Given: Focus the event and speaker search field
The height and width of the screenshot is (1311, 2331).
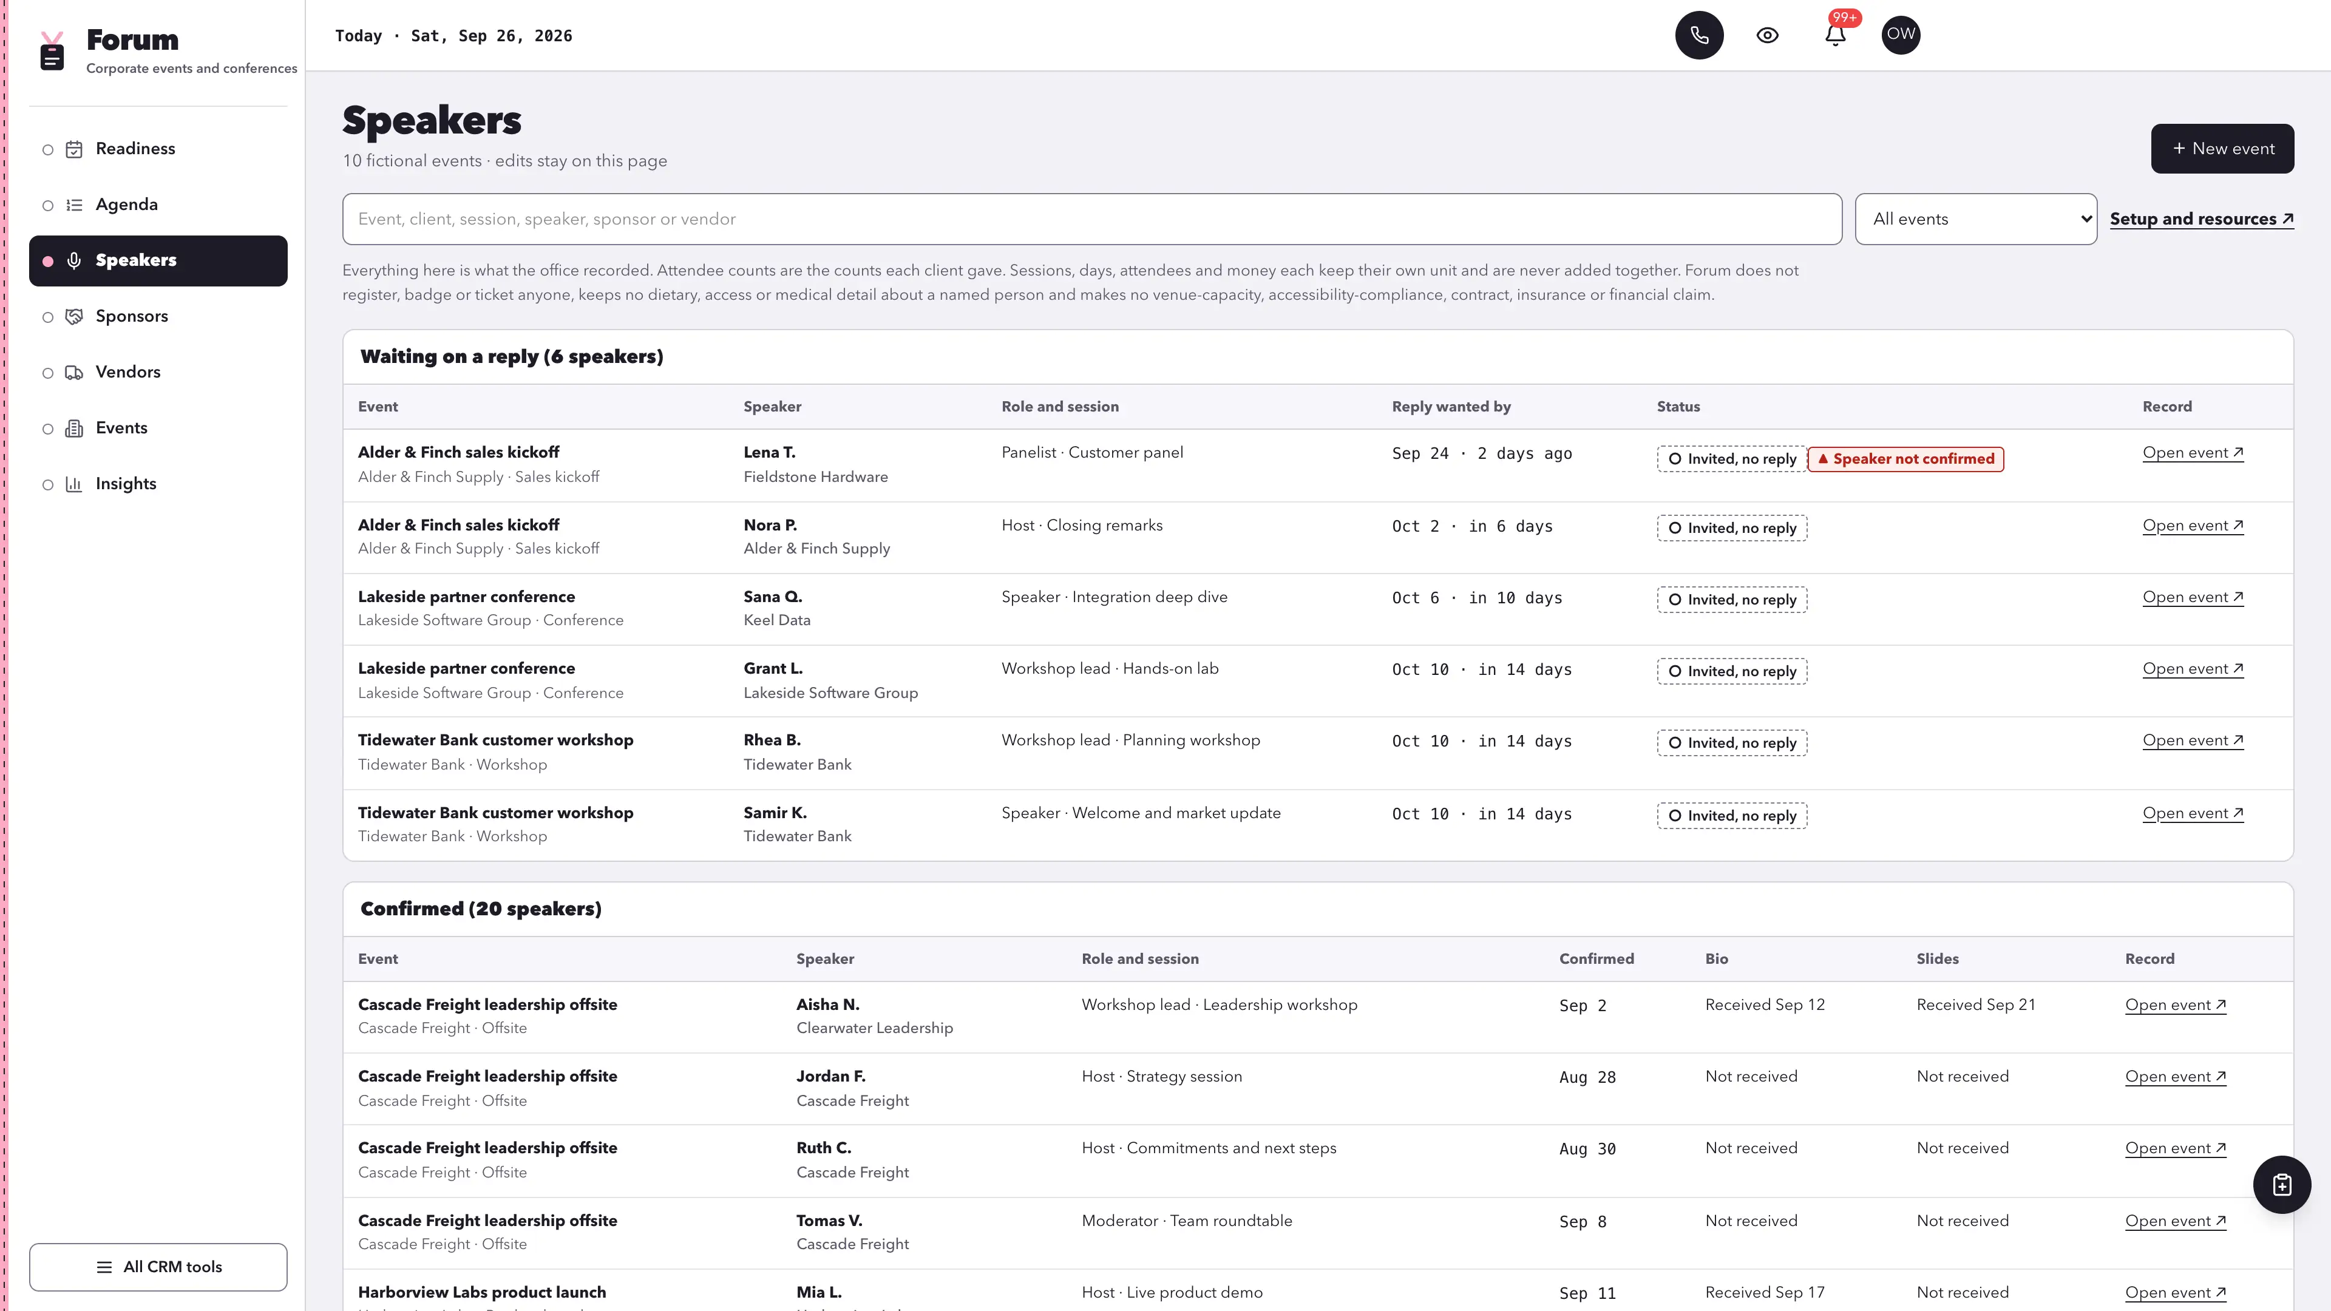Looking at the screenshot, I should [1092, 219].
